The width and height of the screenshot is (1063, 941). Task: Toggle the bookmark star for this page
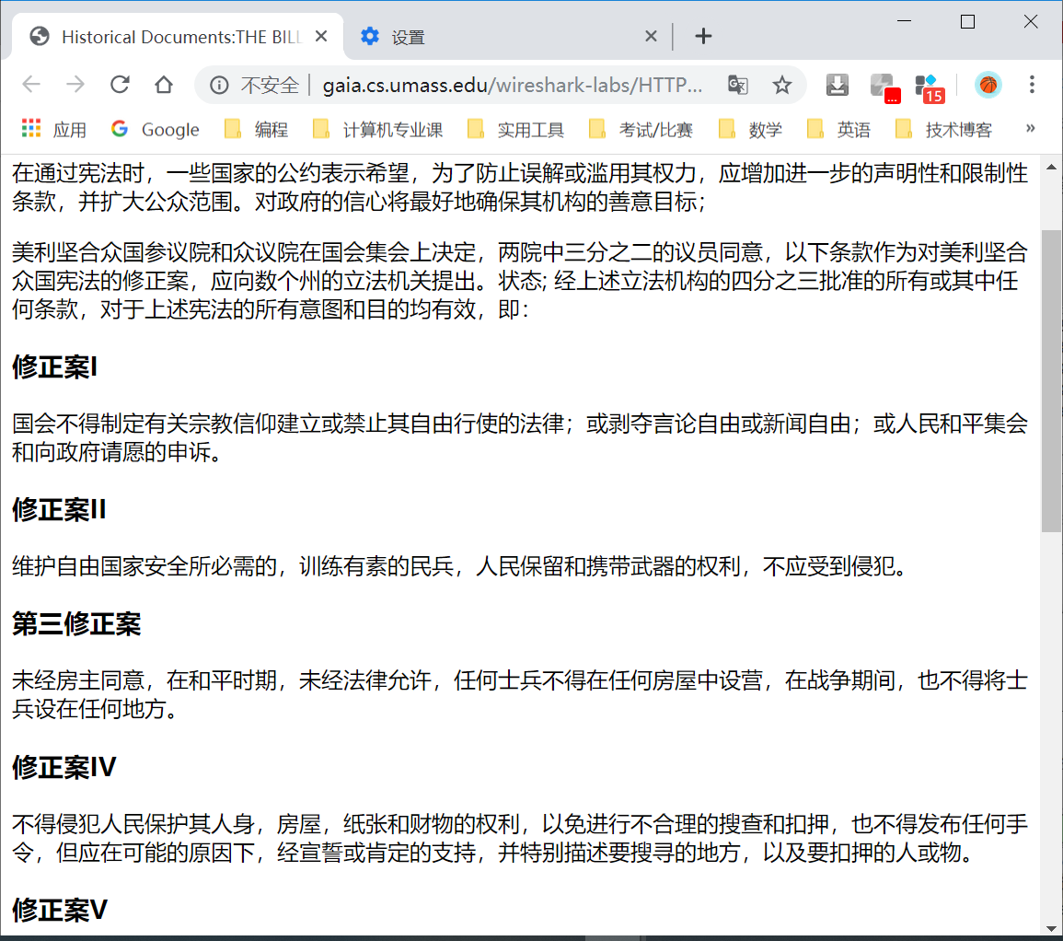781,84
